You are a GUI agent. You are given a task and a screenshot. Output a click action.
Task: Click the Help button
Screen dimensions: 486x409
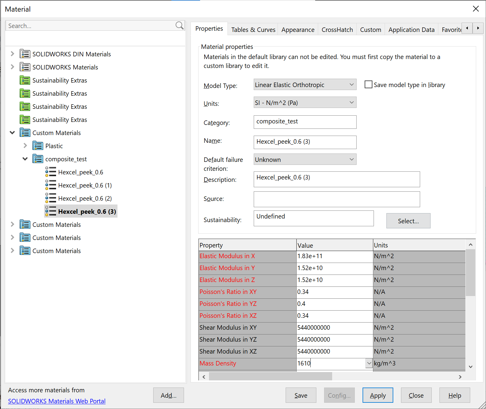click(455, 395)
